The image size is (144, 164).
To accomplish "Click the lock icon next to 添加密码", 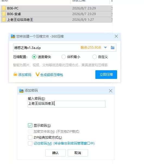I will tap(15, 74).
